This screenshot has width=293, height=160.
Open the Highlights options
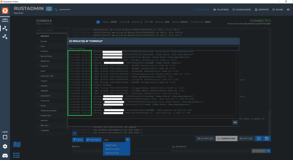(x=93, y=140)
